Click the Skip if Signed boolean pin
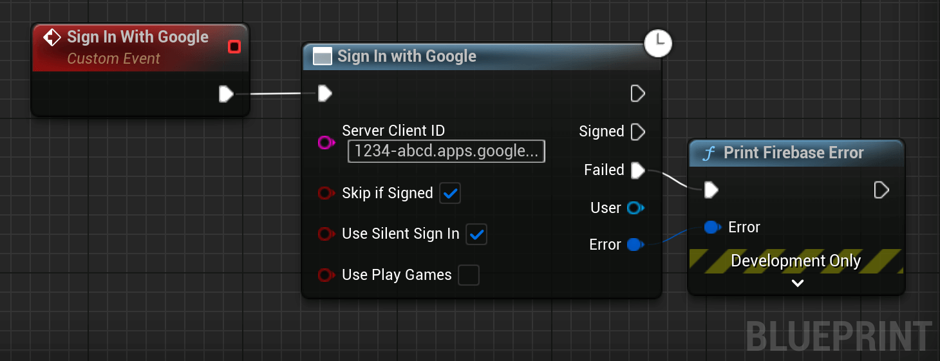 point(326,193)
